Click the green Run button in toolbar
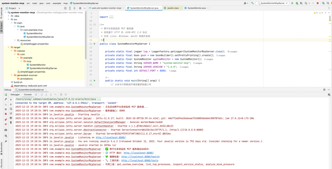The width and height of the screenshot is (332, 169). pos(292,3)
